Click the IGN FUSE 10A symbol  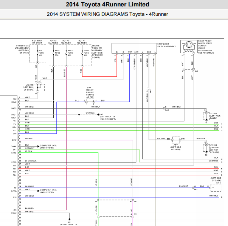[37, 53]
